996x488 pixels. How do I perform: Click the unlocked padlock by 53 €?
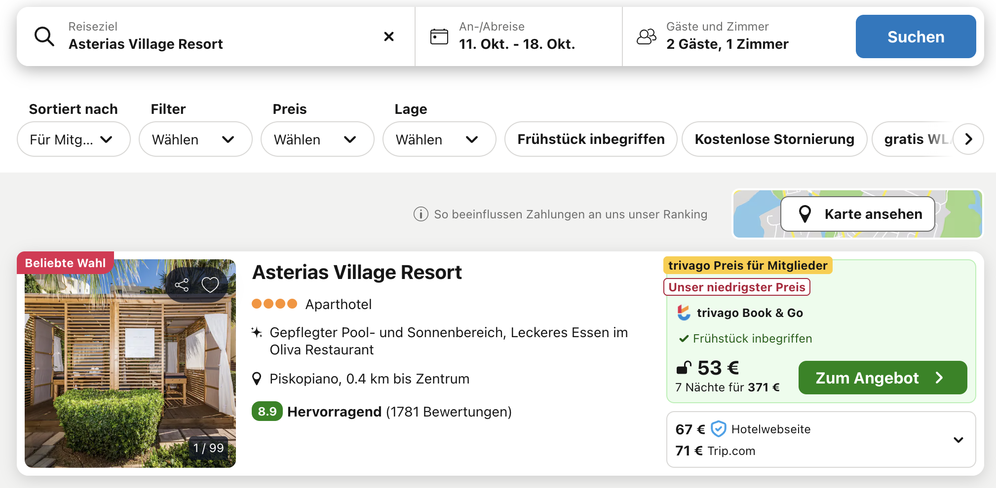click(684, 368)
